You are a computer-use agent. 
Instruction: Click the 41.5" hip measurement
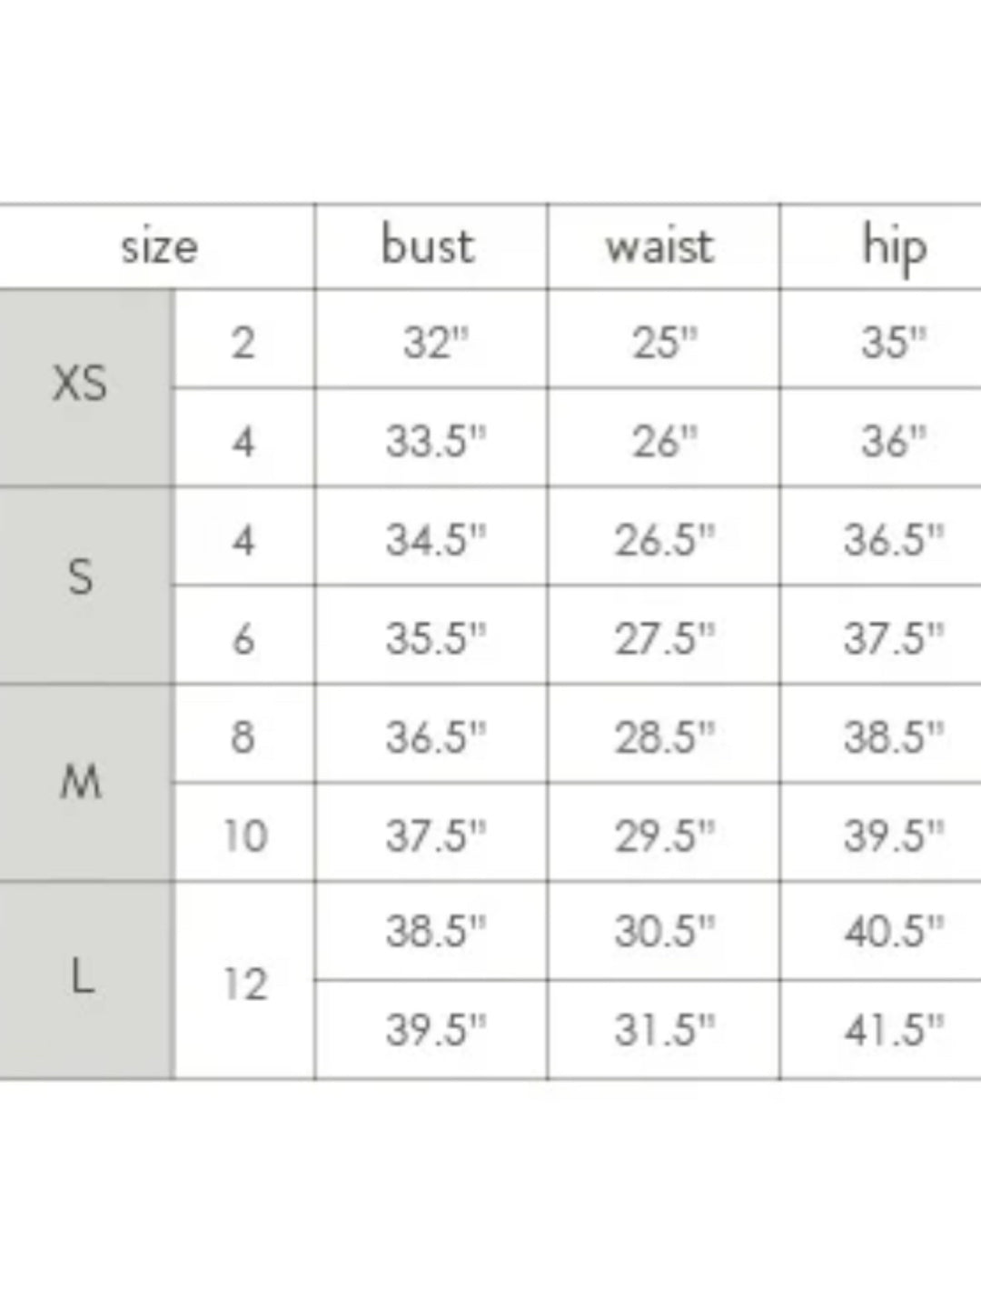[x=893, y=1031]
